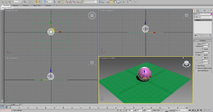The width and height of the screenshot is (213, 112).
Task: Increment the Radius spinner
Action: coord(209,43)
